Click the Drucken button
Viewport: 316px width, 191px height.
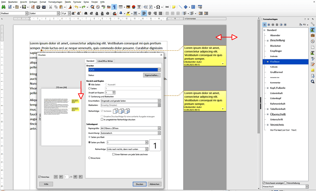(x=140, y=184)
